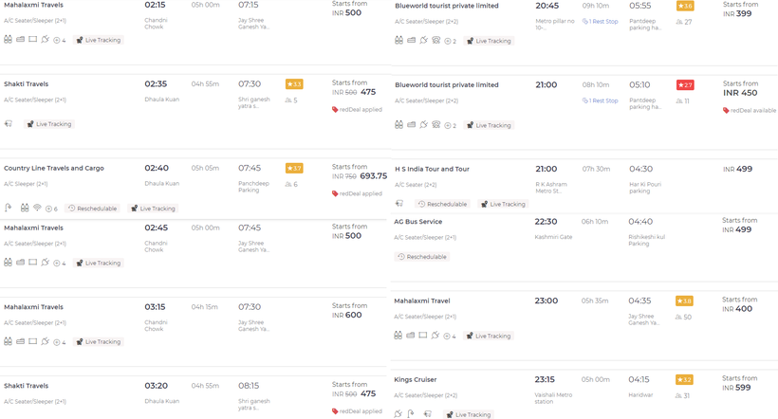Open 1 Rest Stop link for 21:00 Blueworld

pyautogui.click(x=600, y=100)
